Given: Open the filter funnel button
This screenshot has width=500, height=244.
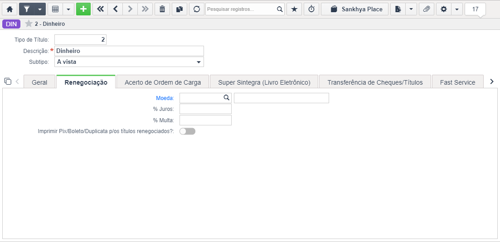Looking at the screenshot, I should pyautogui.click(x=27, y=9).
